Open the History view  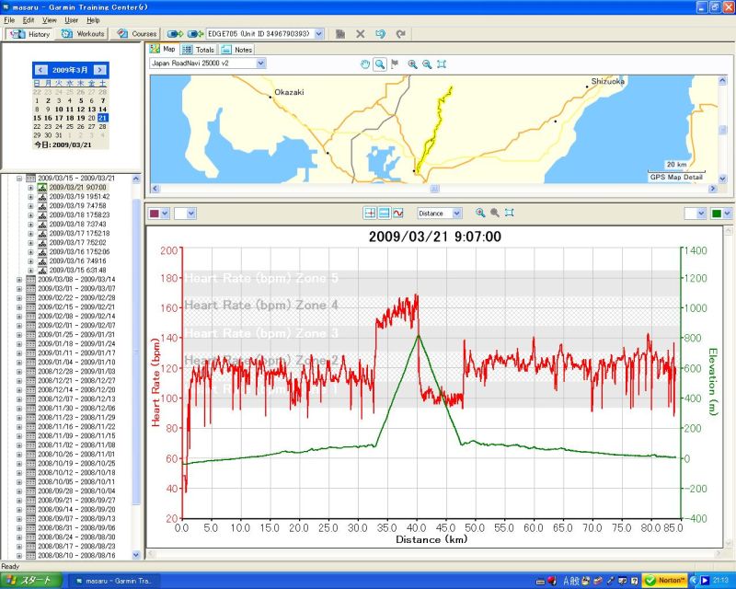pos(29,34)
